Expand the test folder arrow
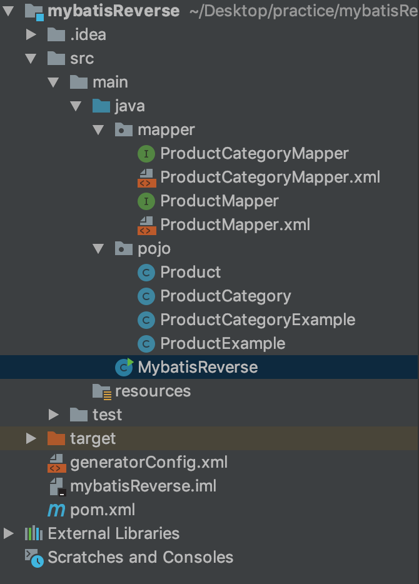The width and height of the screenshot is (419, 584). coord(54,415)
